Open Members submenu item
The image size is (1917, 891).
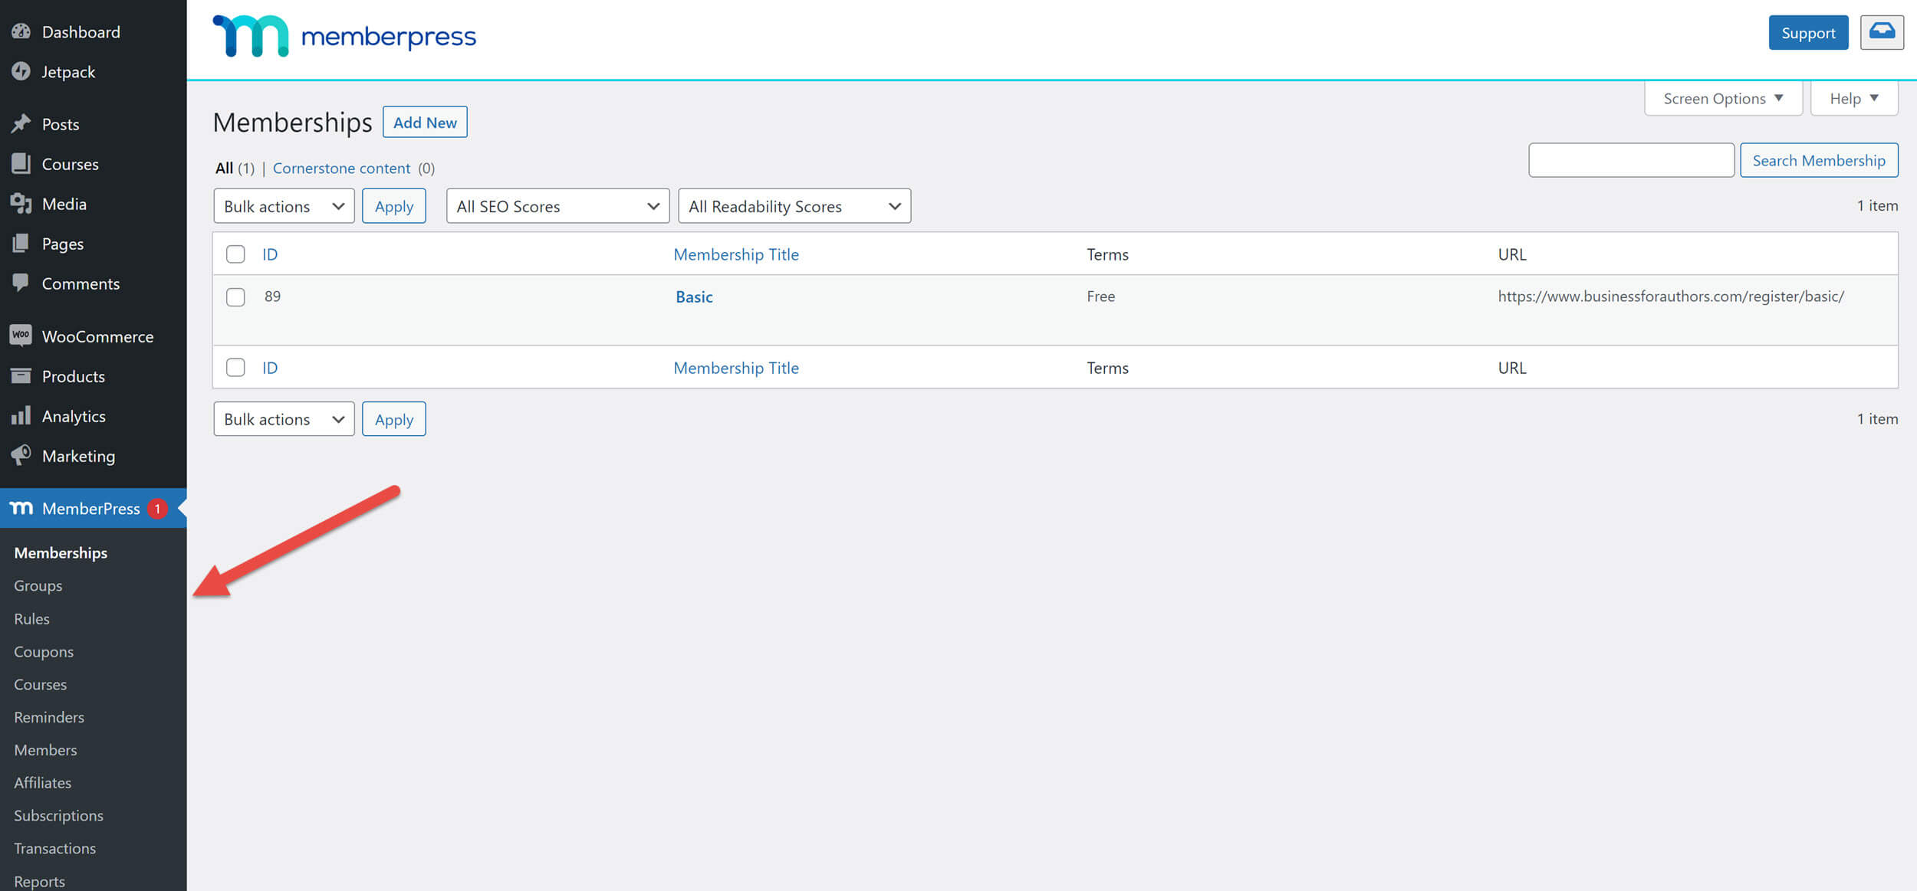[45, 749]
